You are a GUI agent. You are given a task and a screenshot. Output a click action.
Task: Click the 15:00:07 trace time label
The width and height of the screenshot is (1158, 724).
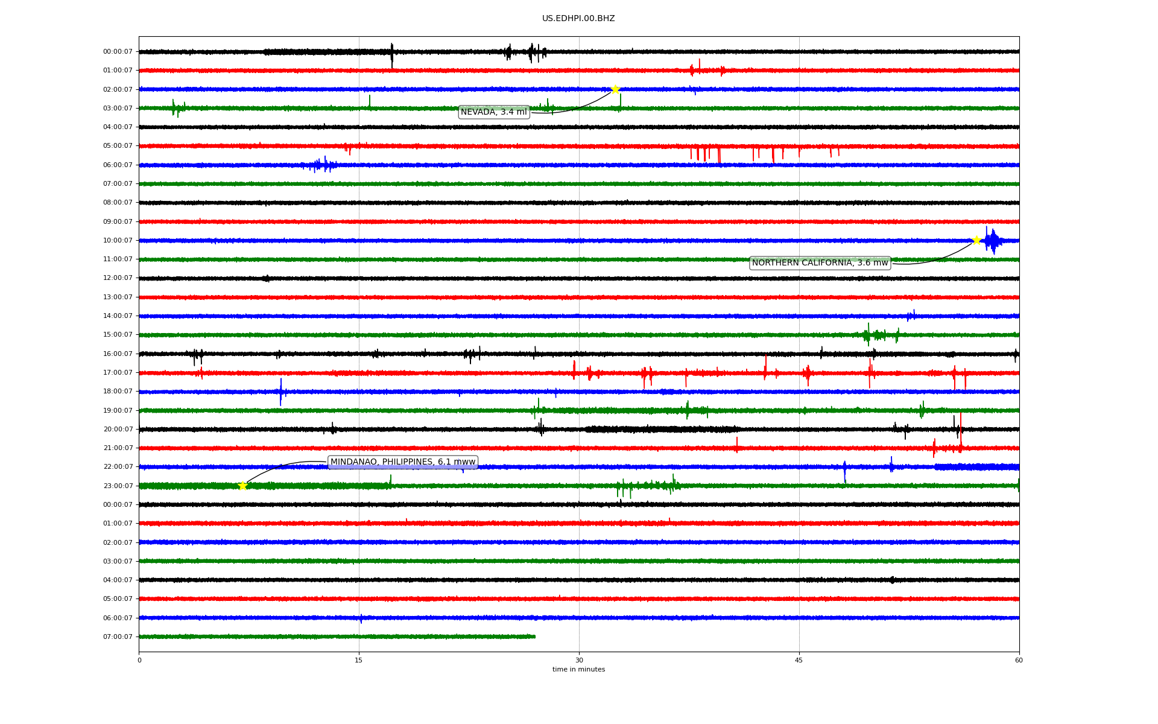coord(118,335)
